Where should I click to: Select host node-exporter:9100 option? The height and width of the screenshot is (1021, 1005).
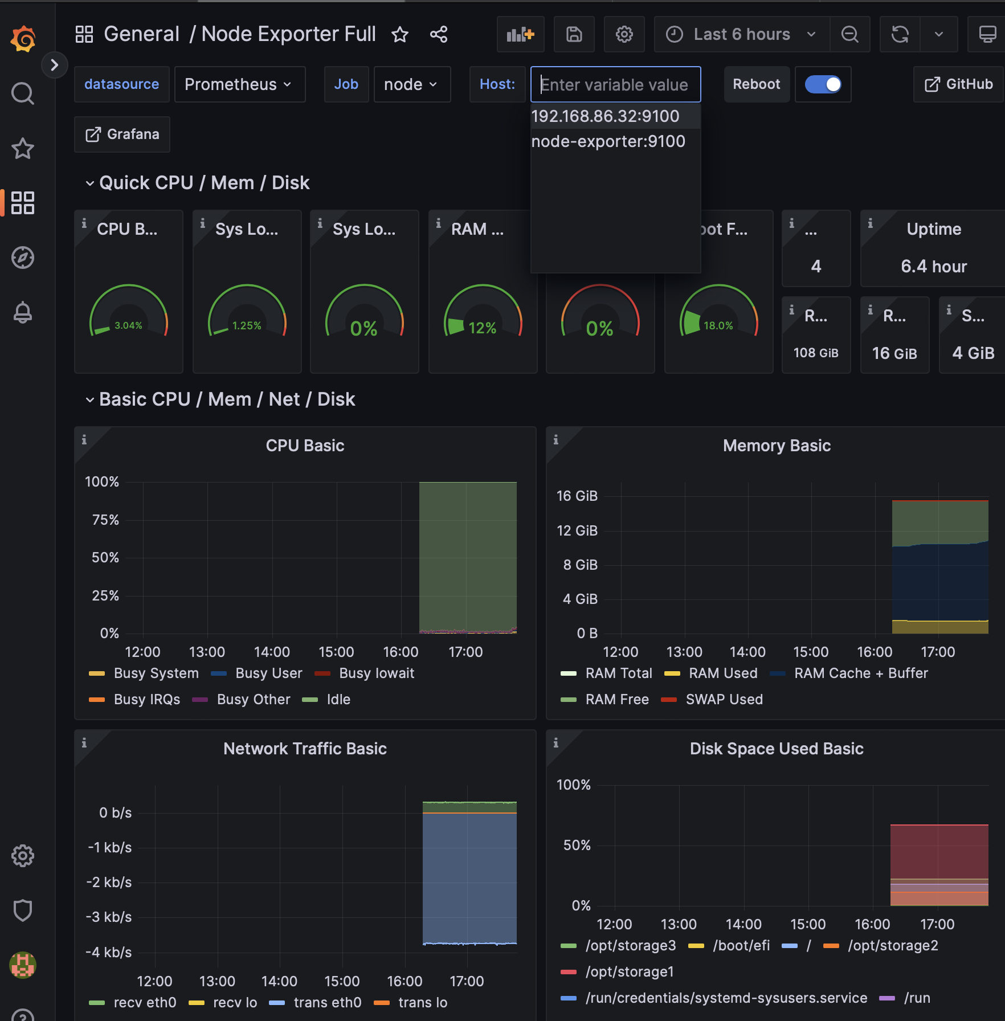615,141
